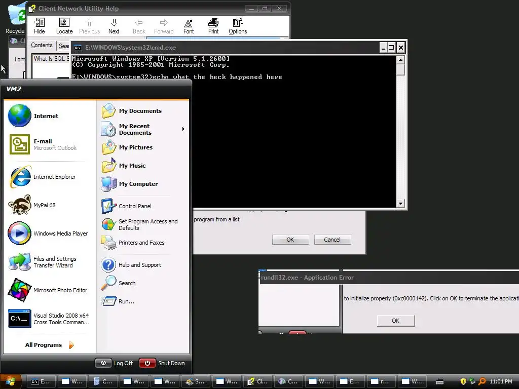
Task: Click Hide in the Help toolbar
Action: 40,26
